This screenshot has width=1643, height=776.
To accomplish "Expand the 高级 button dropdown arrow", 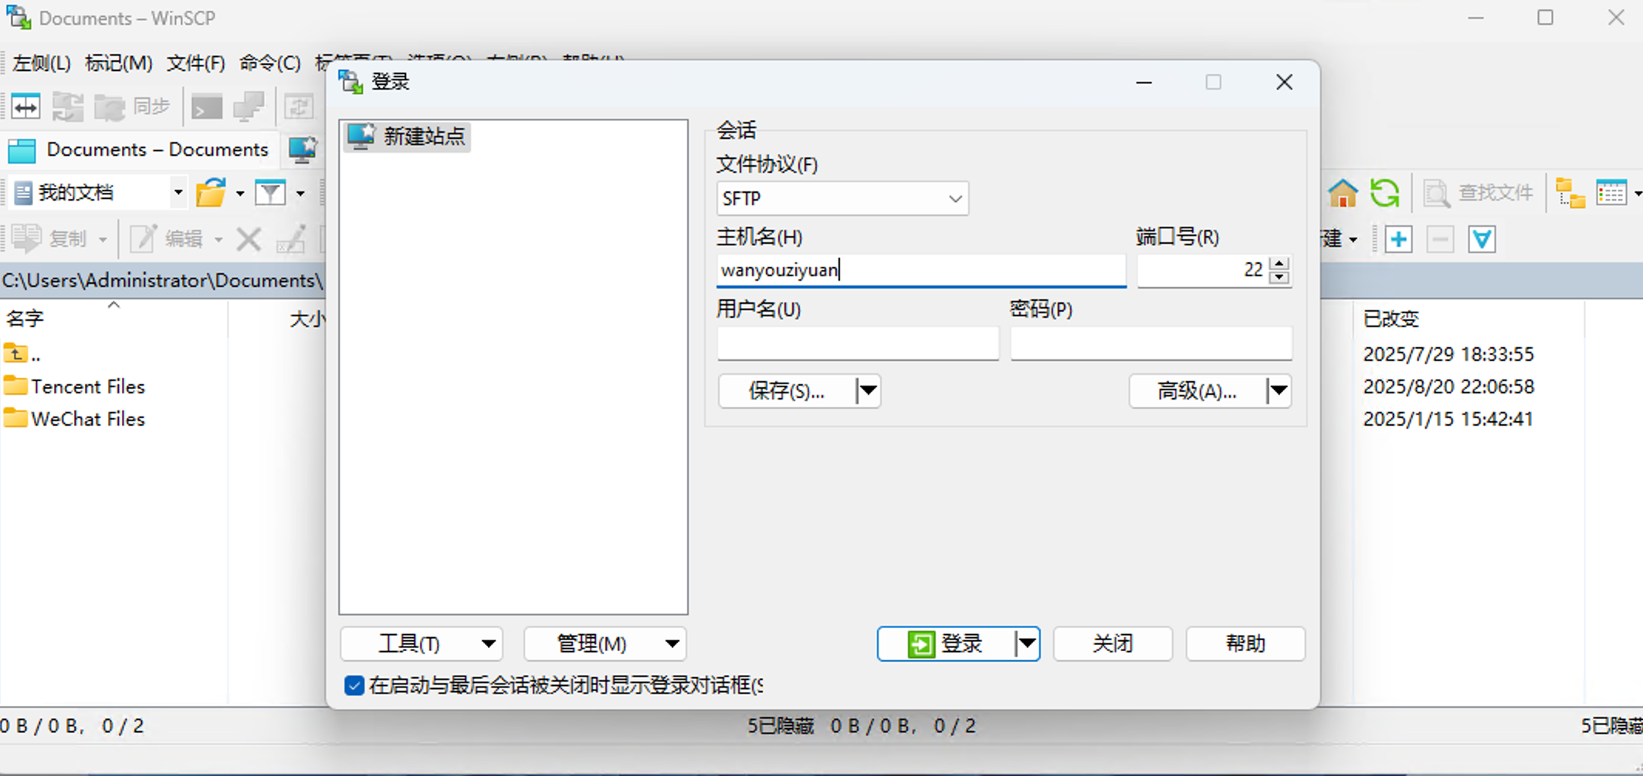I will point(1279,391).
